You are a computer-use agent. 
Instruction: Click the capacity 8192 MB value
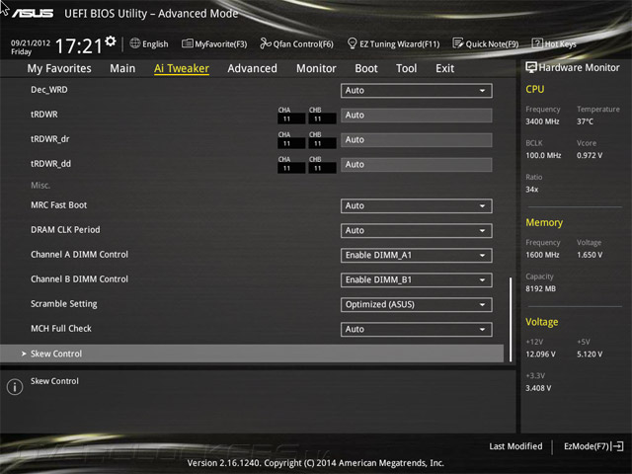pos(540,288)
